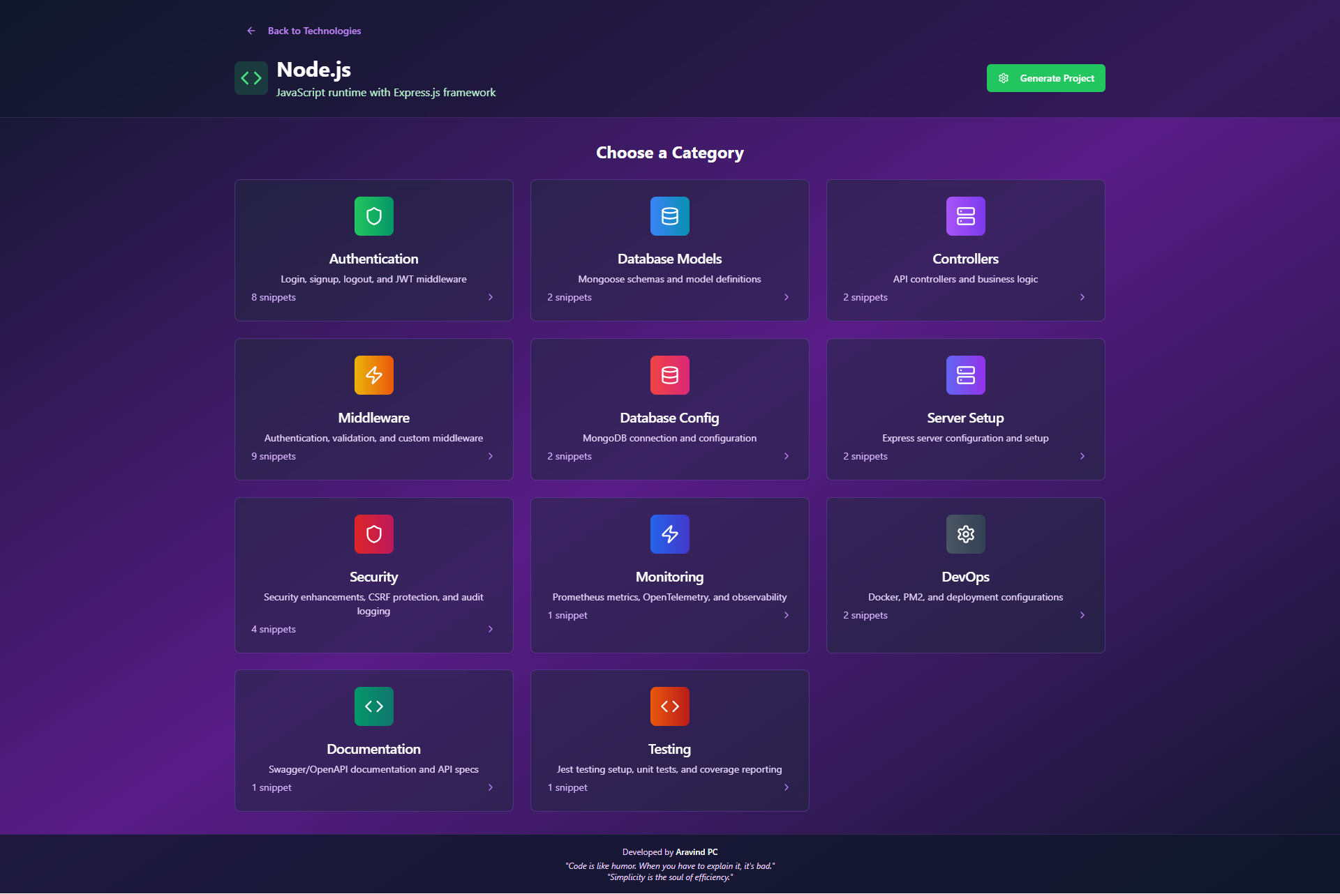Click 'Prometheus metrics, OpenTelemetry, and observability' text
1340x894 pixels.
click(670, 597)
